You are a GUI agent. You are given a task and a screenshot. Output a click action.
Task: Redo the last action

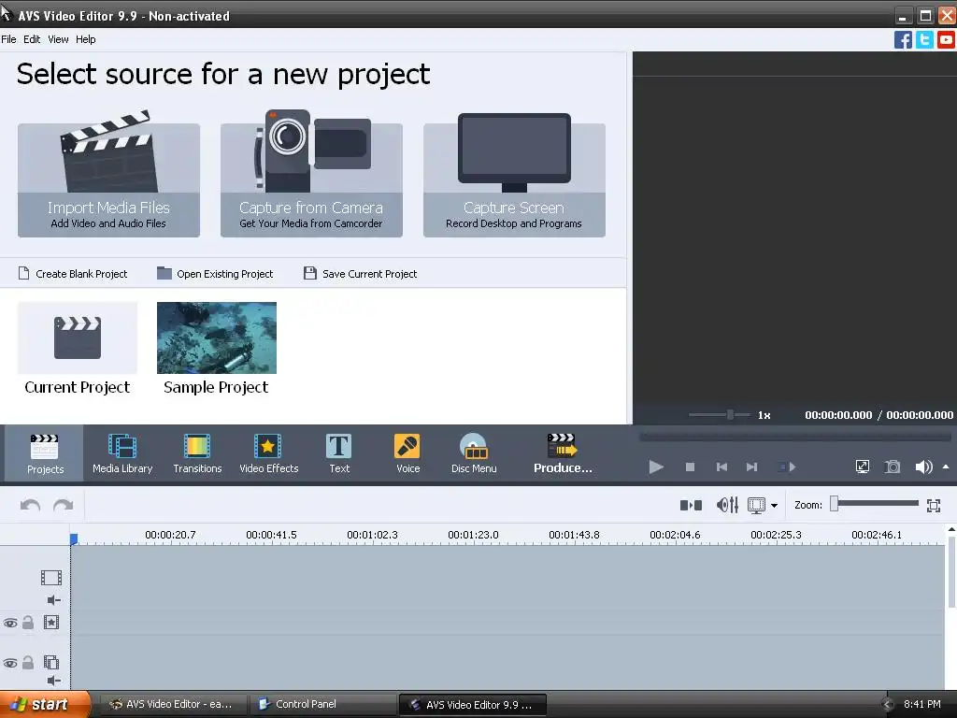(63, 505)
